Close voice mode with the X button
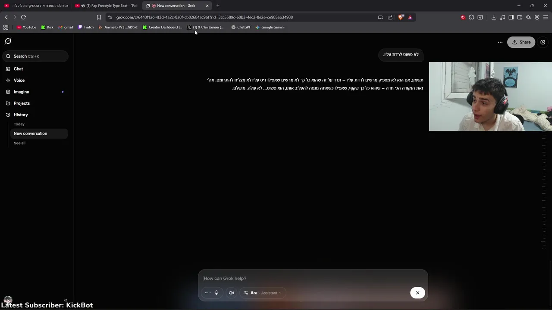552x310 pixels. 417,293
